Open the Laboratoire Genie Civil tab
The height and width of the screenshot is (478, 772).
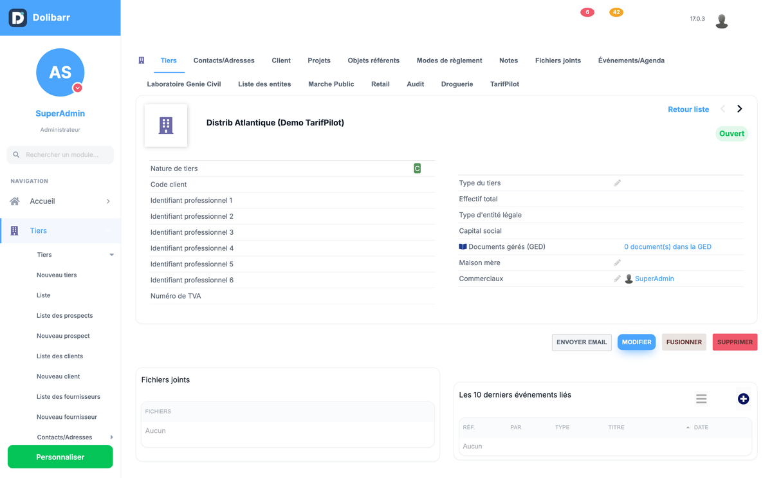pyautogui.click(x=184, y=84)
